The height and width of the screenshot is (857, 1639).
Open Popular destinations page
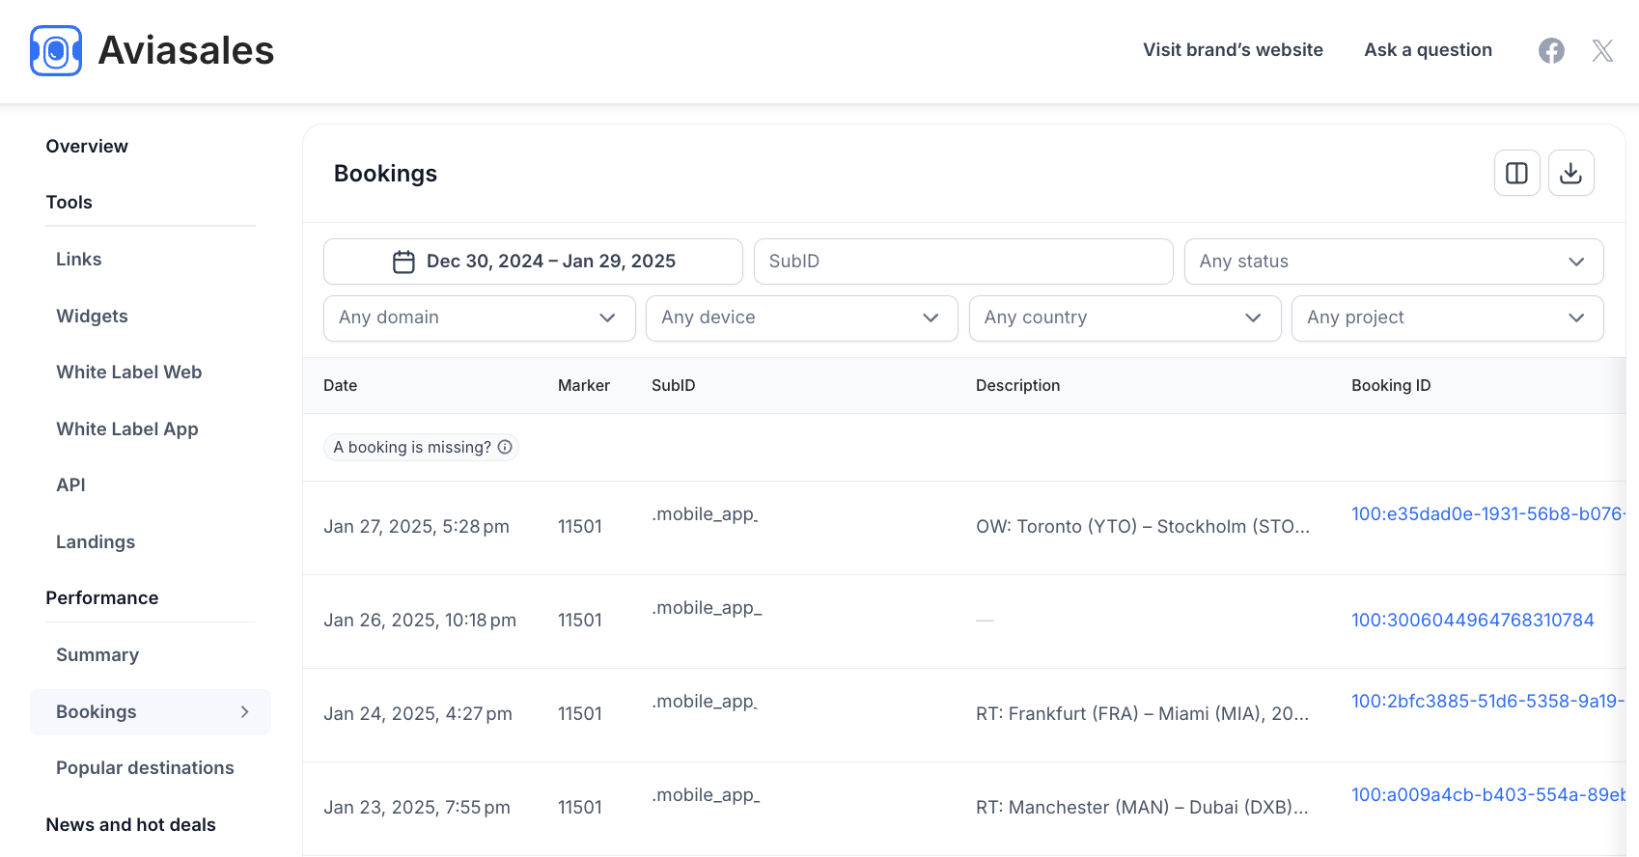click(x=145, y=767)
